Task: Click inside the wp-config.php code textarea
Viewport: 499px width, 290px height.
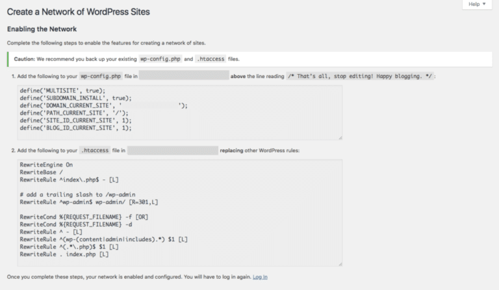Action: (x=180, y=112)
